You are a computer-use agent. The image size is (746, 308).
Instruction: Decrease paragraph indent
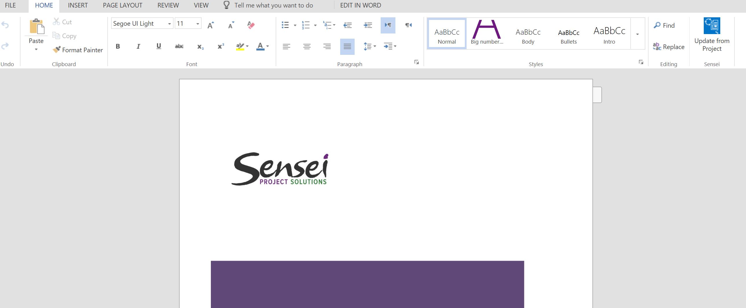coord(347,25)
